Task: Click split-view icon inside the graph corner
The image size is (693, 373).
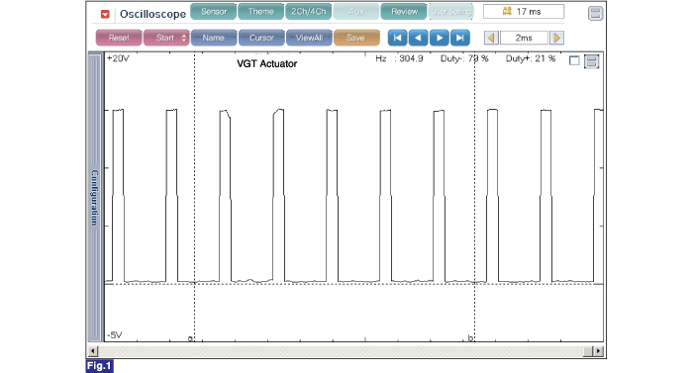Action: click(x=591, y=61)
